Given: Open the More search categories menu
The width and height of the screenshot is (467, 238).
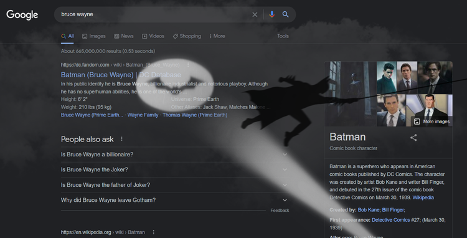Looking at the screenshot, I should [x=217, y=36].
